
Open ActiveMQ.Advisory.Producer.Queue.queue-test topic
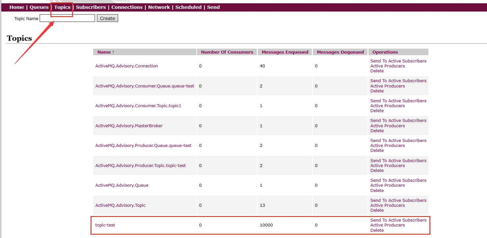tap(143, 146)
